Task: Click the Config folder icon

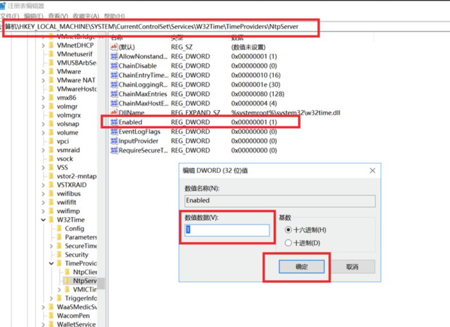Action: tap(59, 229)
